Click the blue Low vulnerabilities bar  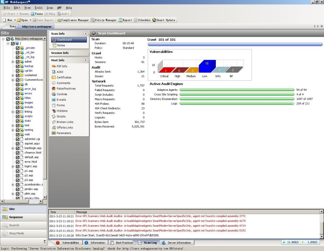[207, 67]
